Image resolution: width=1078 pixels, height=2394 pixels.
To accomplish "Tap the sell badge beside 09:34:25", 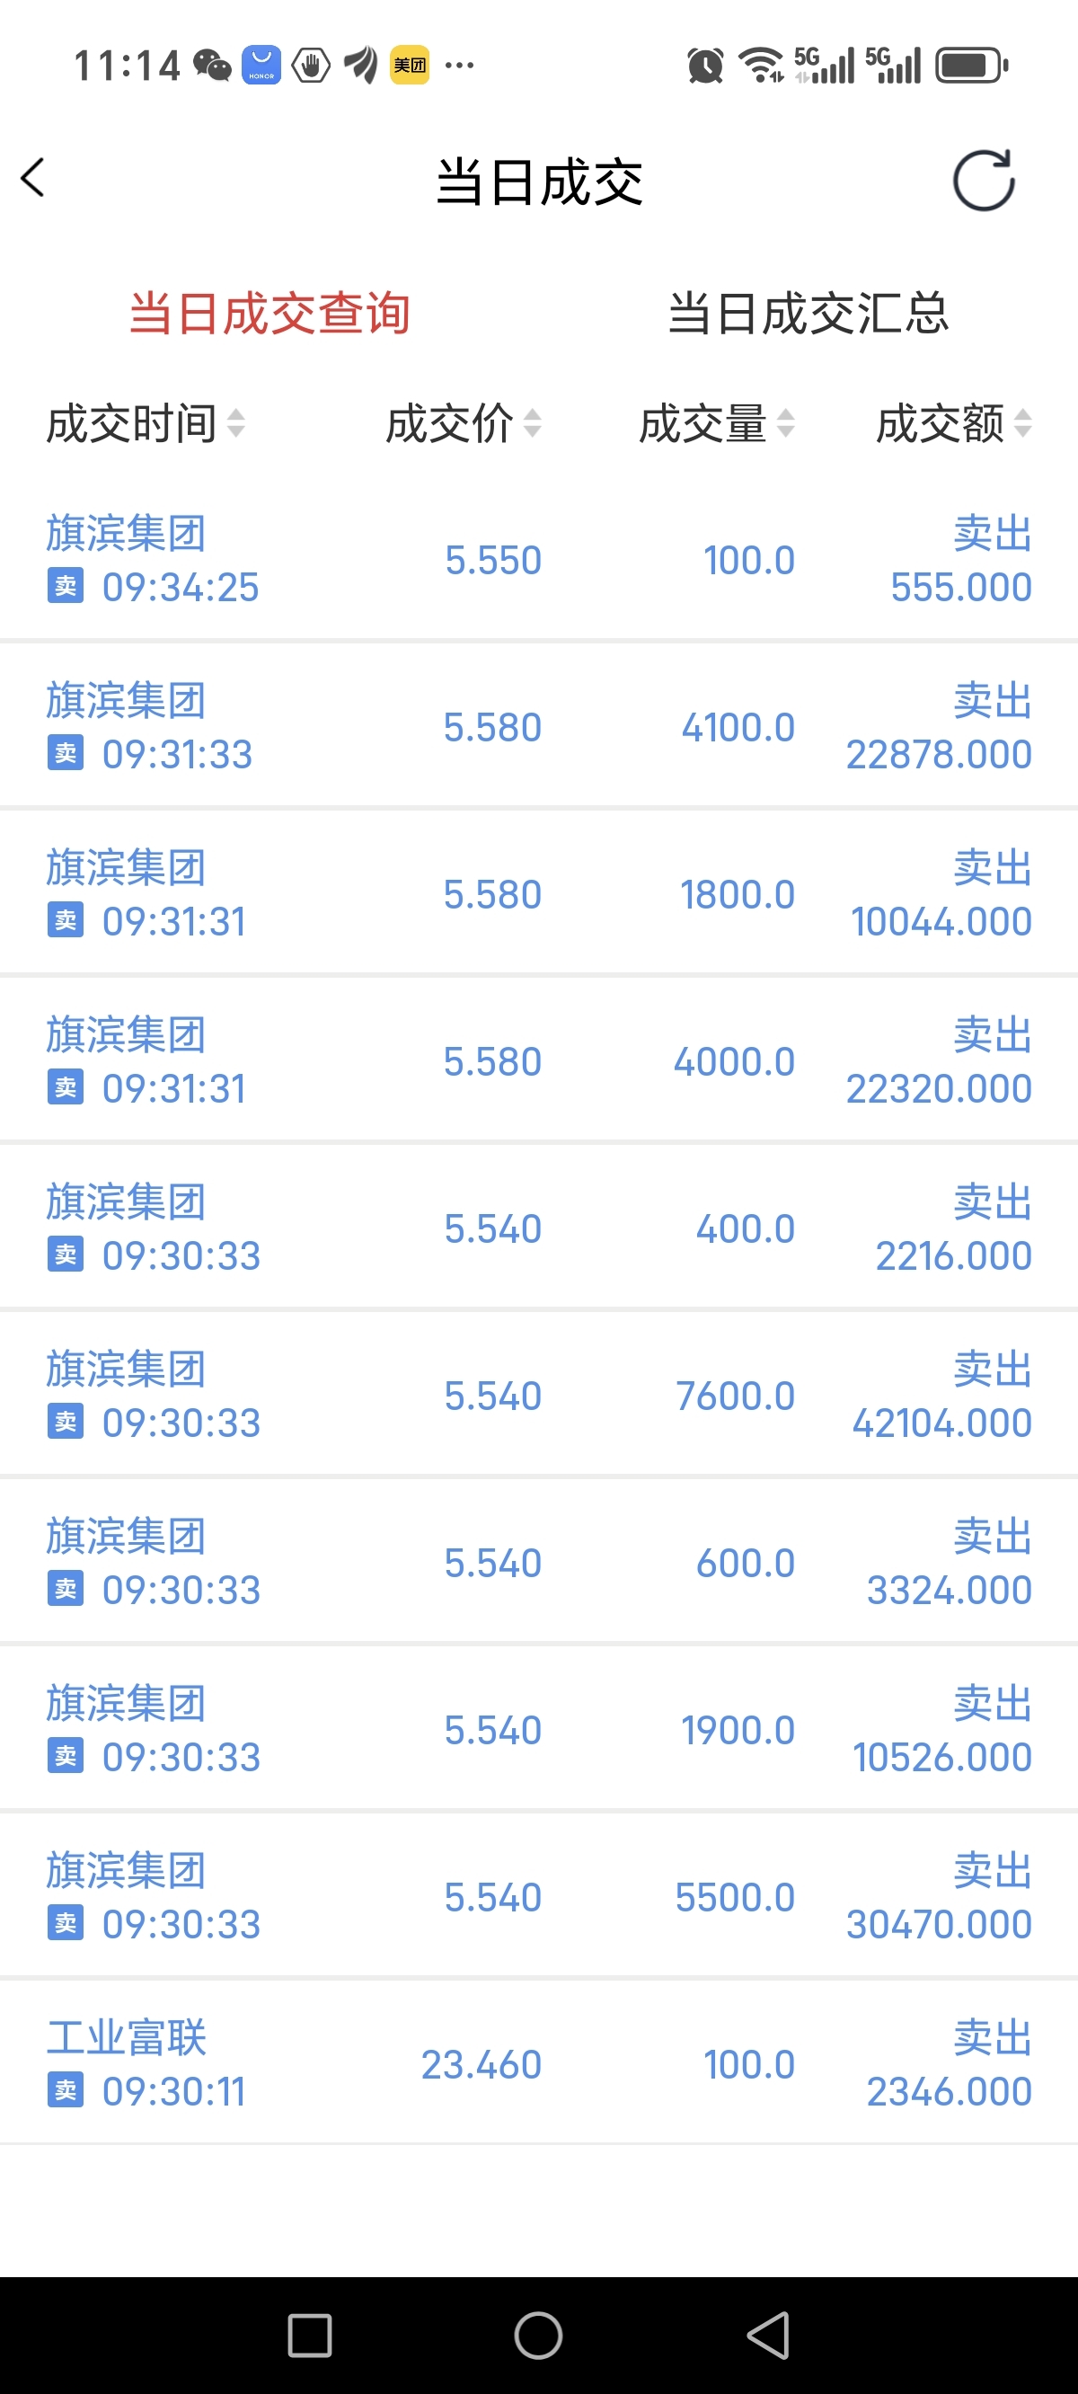I will coord(66,587).
